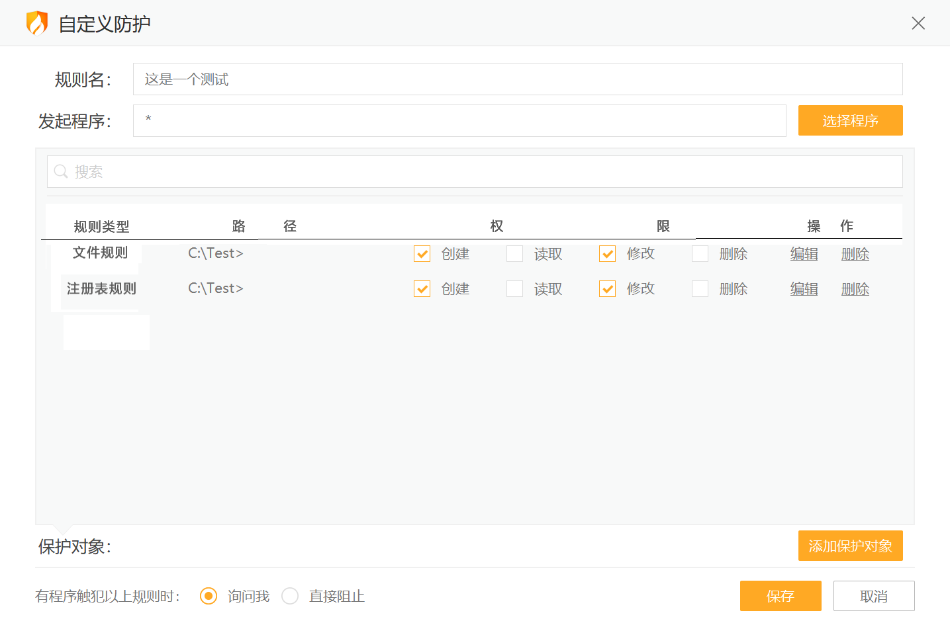The image size is (950, 625).
Task: Uncheck 创建 permission for 文件规则 row
Action: coord(422,253)
